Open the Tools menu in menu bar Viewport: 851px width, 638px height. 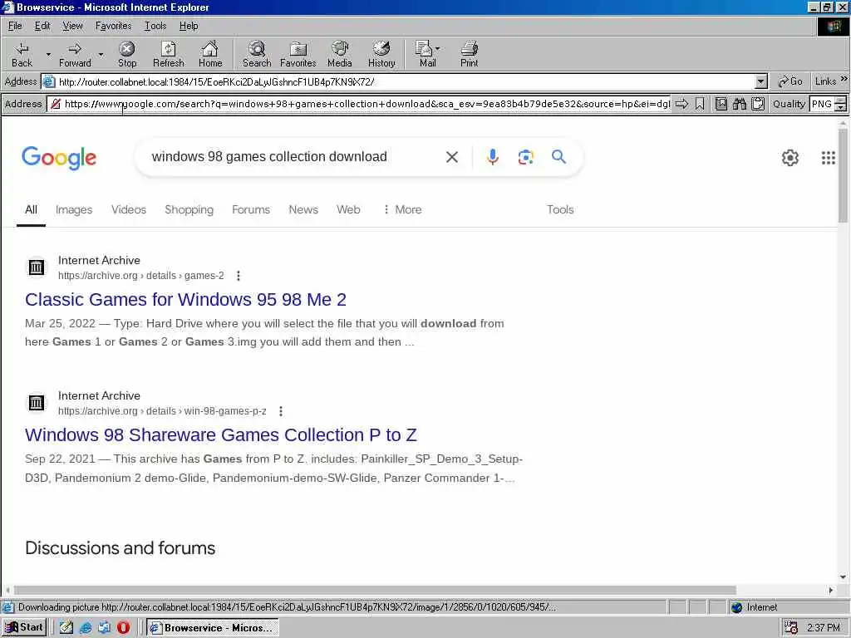[x=155, y=26]
